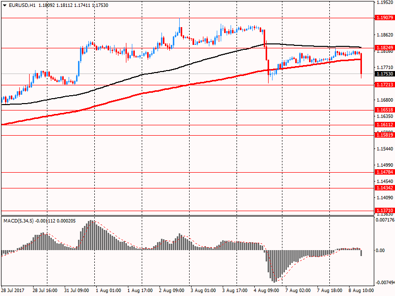Click the 31 Jul 09:00 time label
Screen dimensions: 395x296
coord(77,291)
